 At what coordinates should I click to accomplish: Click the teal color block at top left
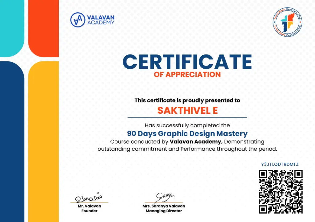12,28
